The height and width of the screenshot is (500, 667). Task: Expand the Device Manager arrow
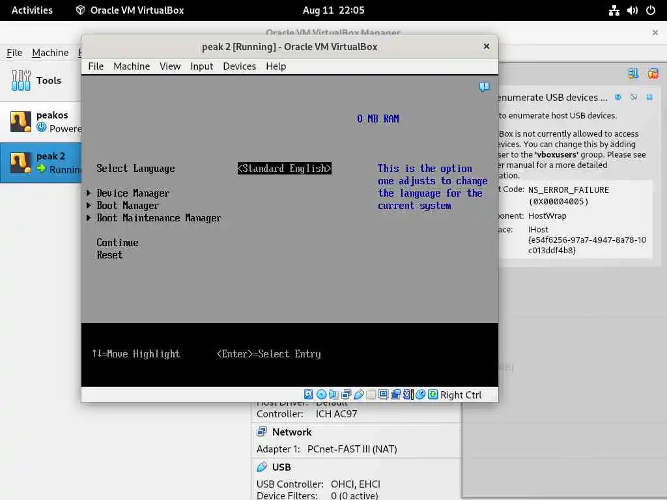click(x=89, y=193)
